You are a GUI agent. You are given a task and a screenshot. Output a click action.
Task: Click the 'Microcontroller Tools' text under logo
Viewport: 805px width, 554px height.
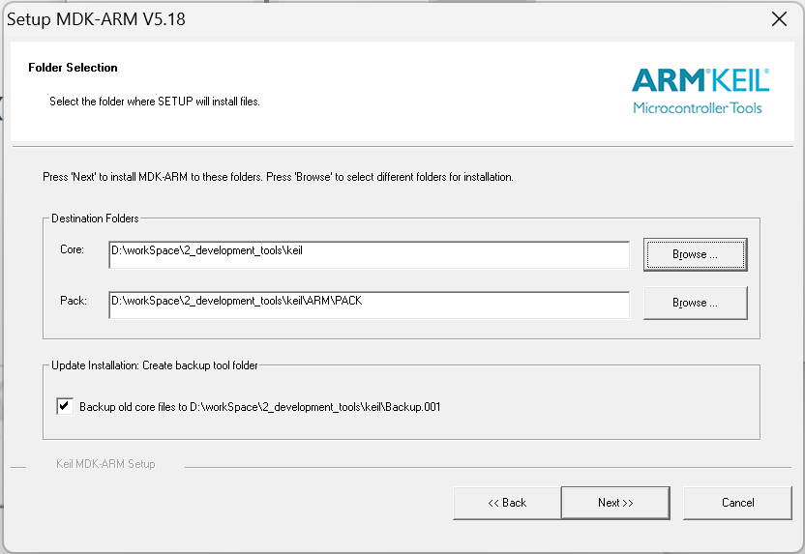pos(697,107)
